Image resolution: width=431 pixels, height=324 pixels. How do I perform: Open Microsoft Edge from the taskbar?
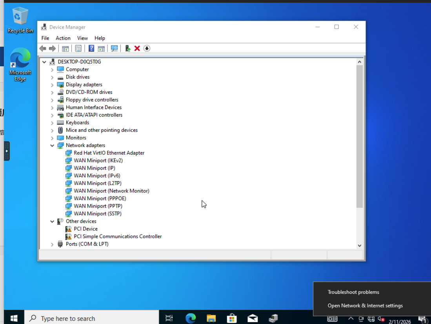(x=191, y=318)
